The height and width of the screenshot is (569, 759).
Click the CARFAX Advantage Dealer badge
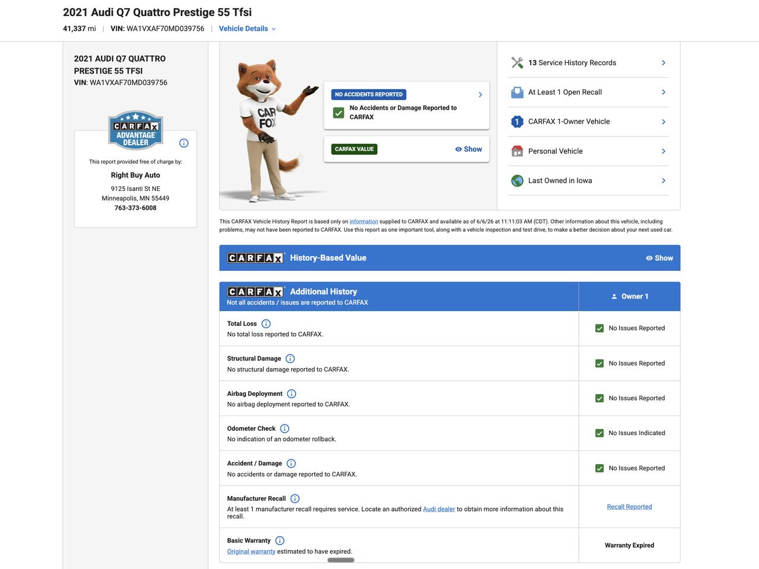point(136,130)
